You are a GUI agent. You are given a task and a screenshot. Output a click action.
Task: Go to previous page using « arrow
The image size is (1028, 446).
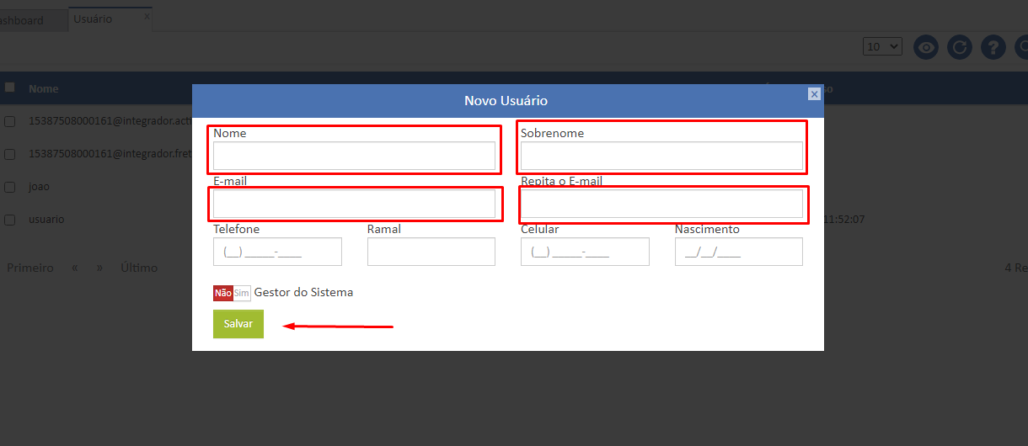click(75, 268)
